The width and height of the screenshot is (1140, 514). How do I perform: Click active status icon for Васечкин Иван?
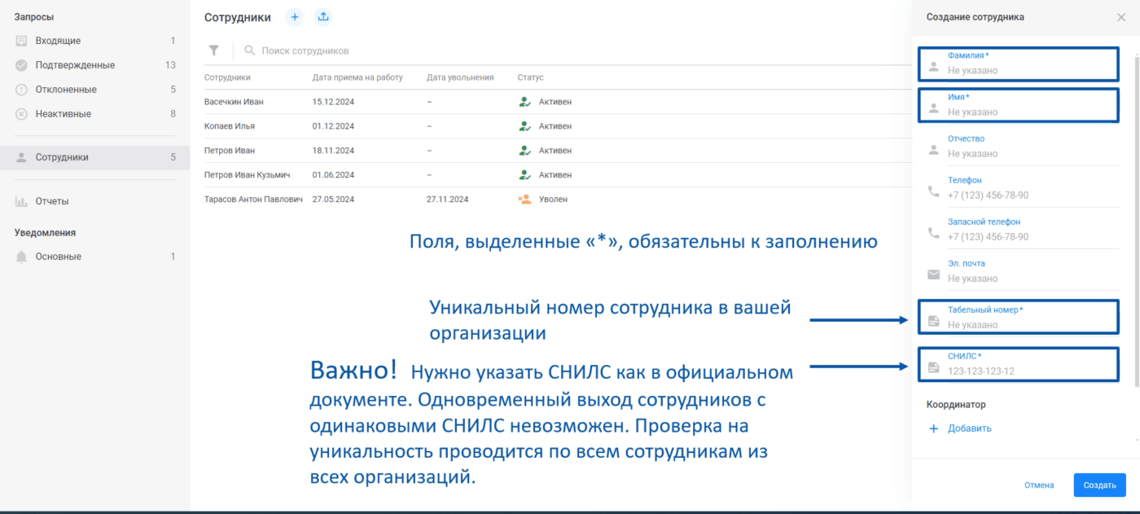coord(524,102)
